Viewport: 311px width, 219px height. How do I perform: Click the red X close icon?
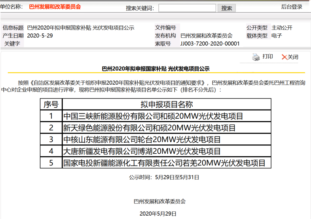pyautogui.click(x=285, y=57)
